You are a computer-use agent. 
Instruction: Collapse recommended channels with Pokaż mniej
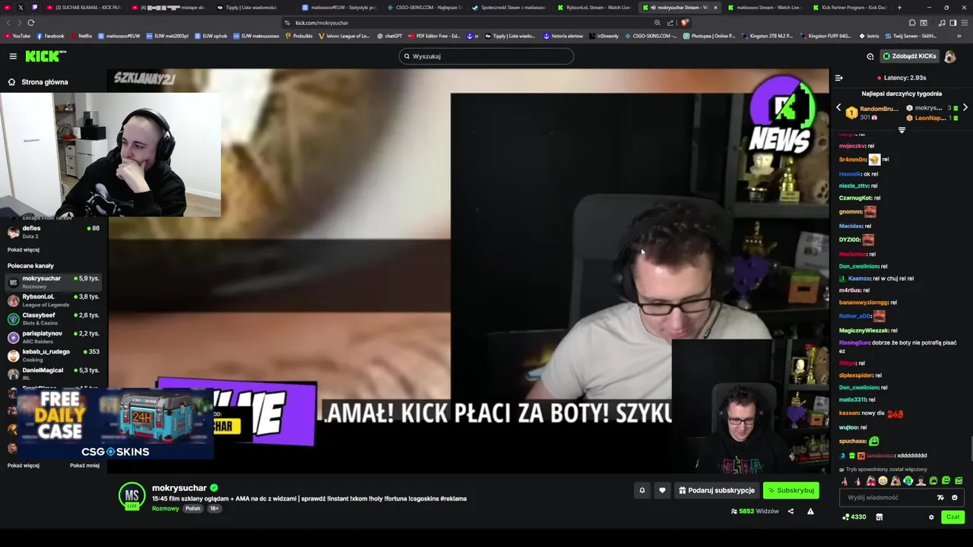click(x=84, y=466)
